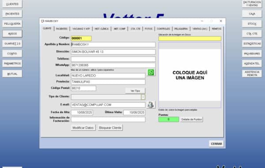Click the Teléfono input field
The image size is (265, 168).
click(113, 59)
